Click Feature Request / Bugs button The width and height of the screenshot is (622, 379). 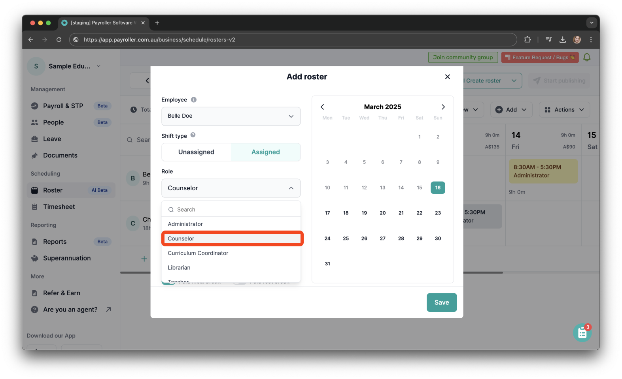(x=540, y=57)
